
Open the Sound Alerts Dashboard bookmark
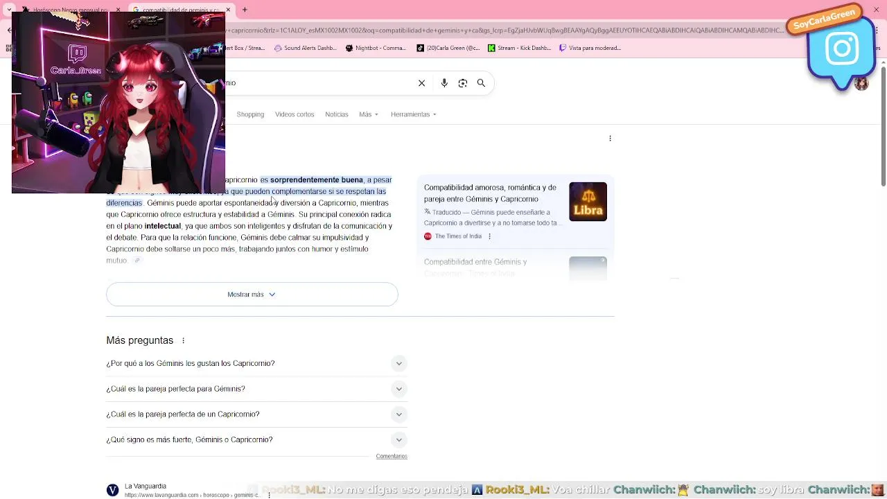(x=306, y=48)
